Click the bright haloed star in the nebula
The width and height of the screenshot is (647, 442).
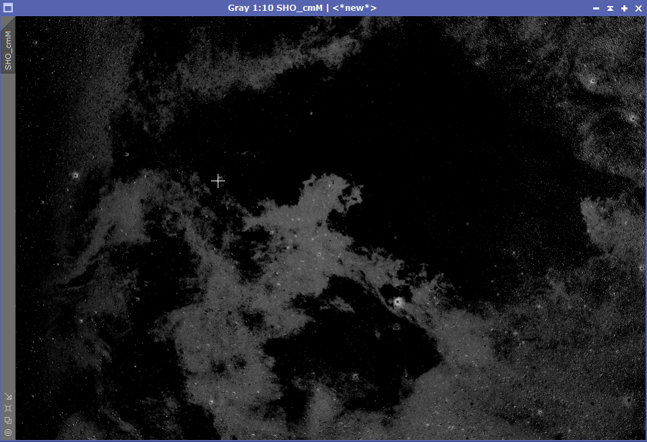(398, 302)
